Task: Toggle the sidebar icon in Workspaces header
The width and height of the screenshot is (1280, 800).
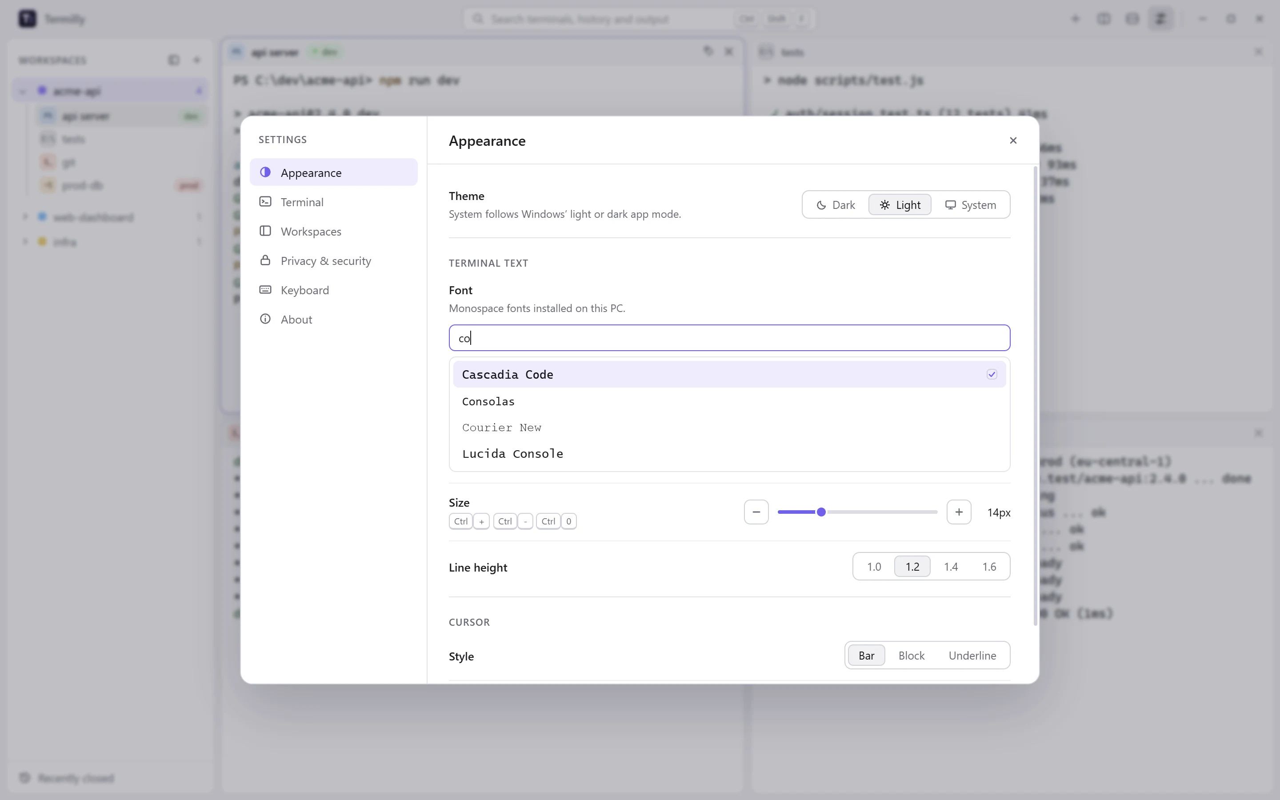Action: (173, 60)
